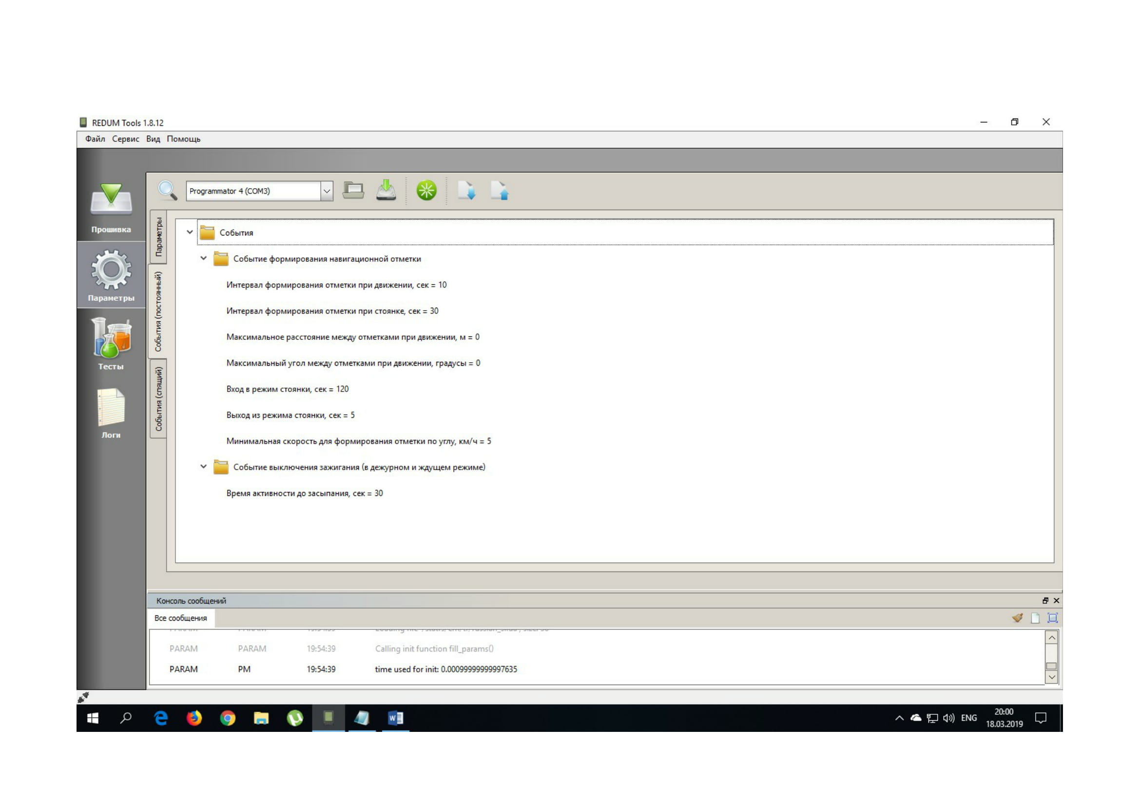Open Google Chrome from taskbar
This screenshot has height=806, width=1140.
(x=228, y=718)
